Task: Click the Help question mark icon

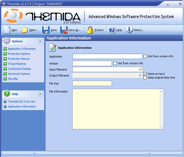Action: (x=112, y=30)
